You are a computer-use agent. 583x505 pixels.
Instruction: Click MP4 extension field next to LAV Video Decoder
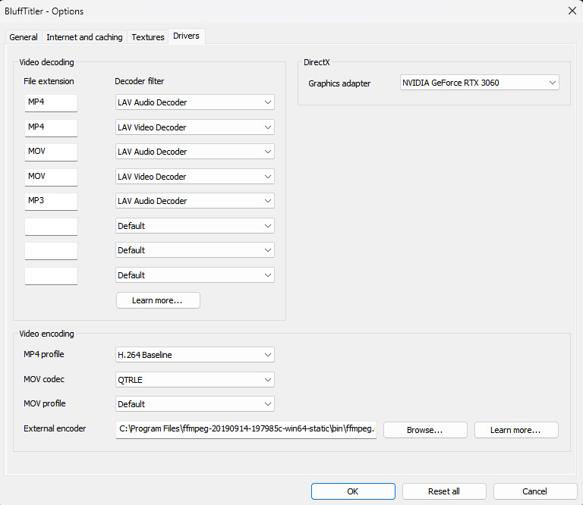point(51,127)
